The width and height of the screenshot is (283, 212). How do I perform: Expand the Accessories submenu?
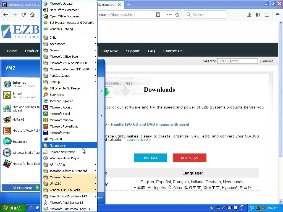(69, 44)
